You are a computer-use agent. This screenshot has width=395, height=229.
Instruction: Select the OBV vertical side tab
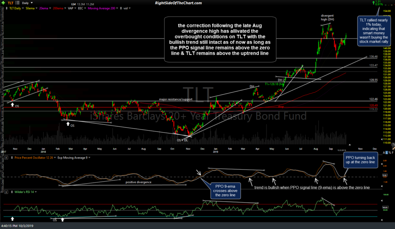(2, 168)
